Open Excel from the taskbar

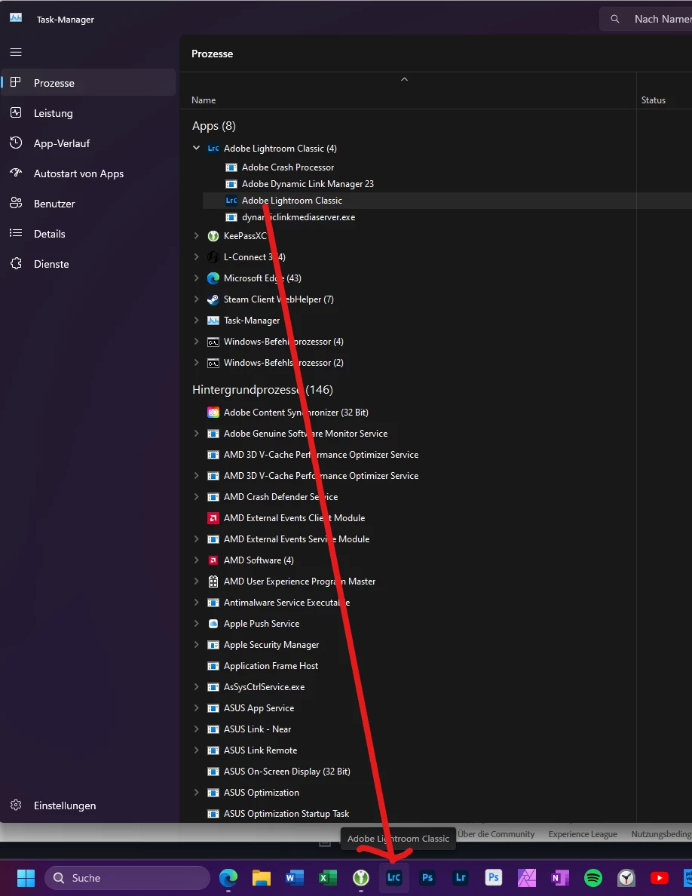[x=328, y=878]
